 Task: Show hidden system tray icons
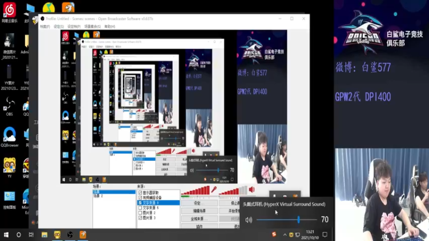click(285, 235)
